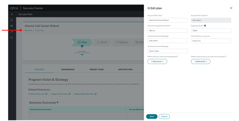
Task: Open the plans list sidebar icon
Action: tap(12, 26)
